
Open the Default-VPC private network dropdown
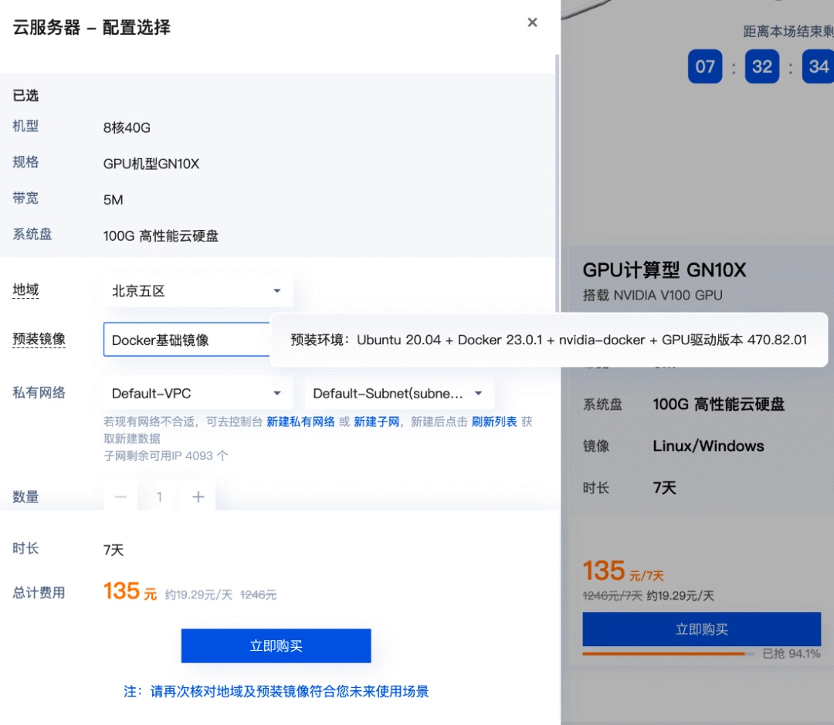[x=197, y=393]
